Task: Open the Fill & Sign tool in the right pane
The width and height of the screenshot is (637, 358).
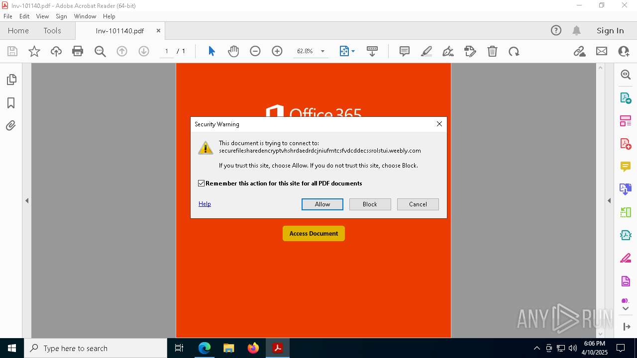Action: (x=626, y=259)
